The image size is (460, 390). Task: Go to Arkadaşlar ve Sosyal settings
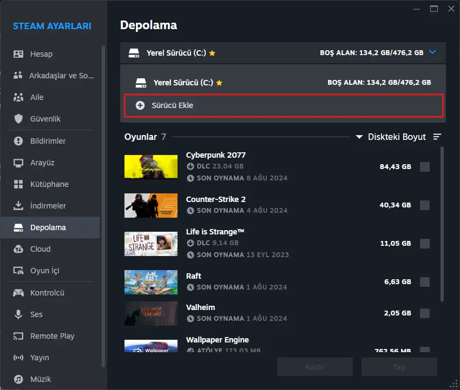click(x=50, y=76)
